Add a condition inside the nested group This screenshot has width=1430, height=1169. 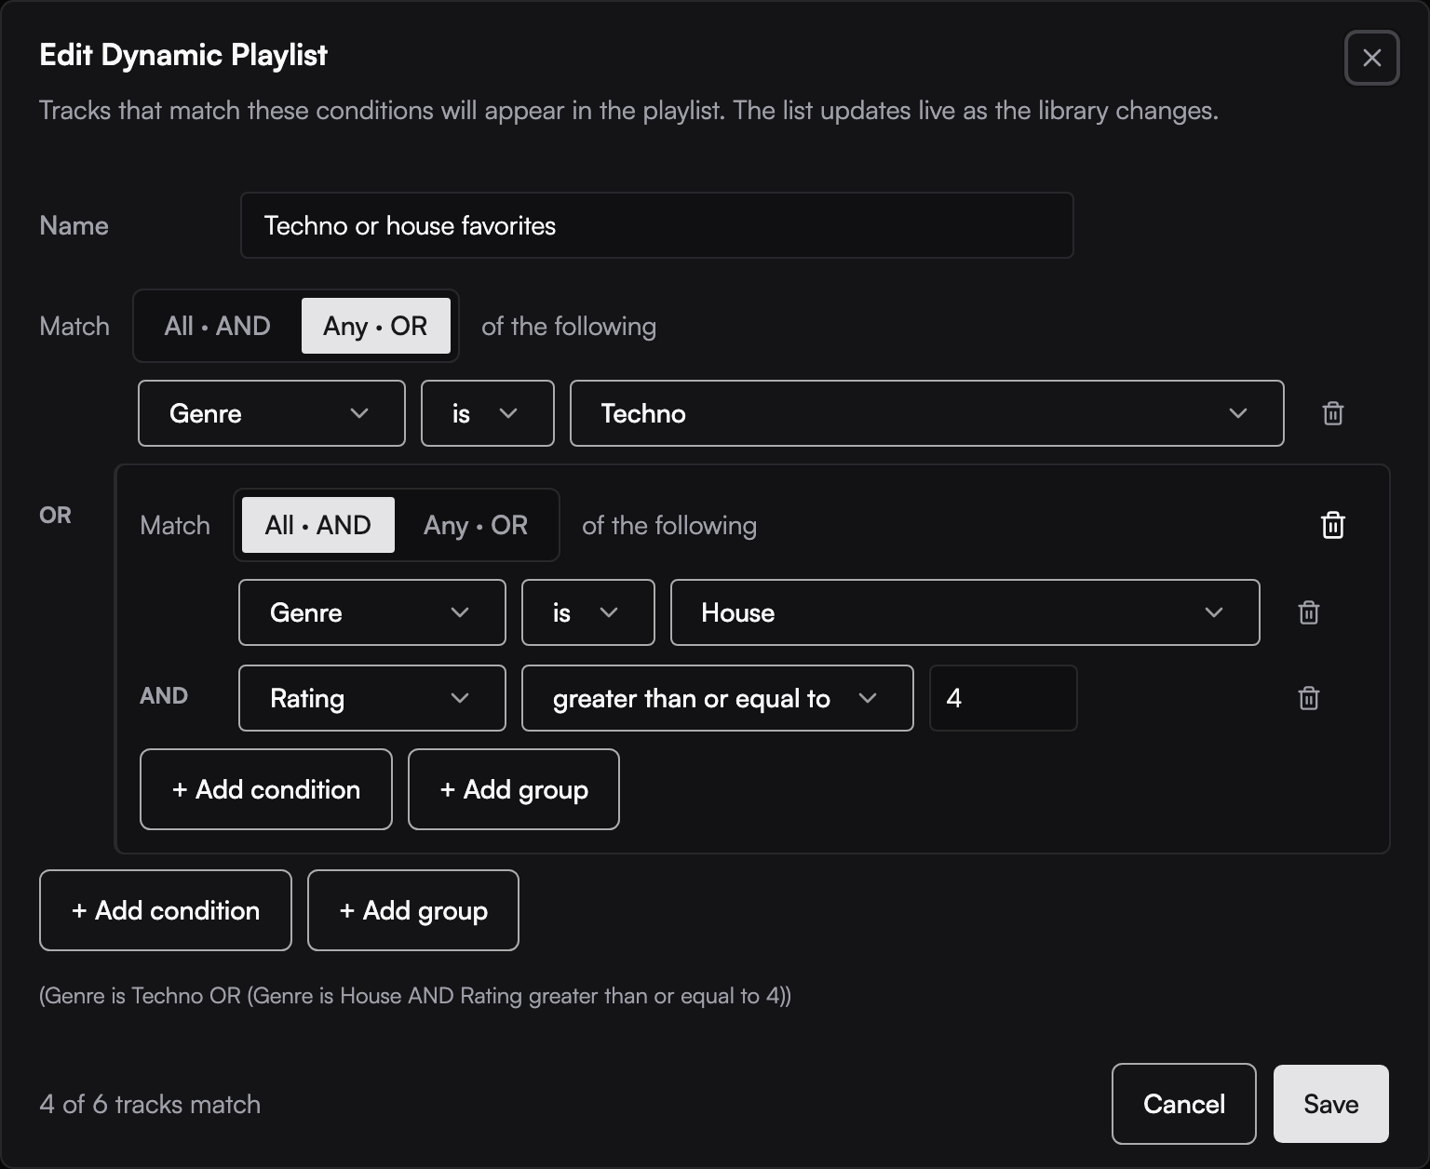click(x=266, y=789)
